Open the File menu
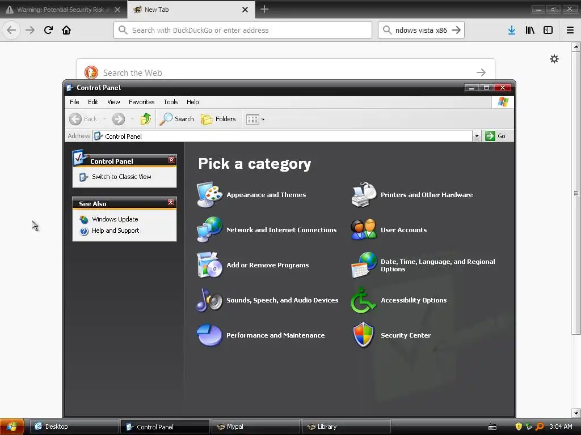Viewport: 581px width, 435px height. point(74,102)
